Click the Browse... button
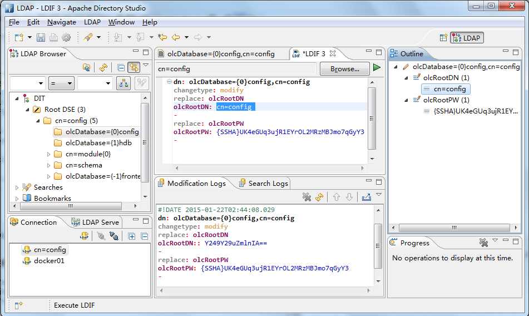 (x=344, y=69)
